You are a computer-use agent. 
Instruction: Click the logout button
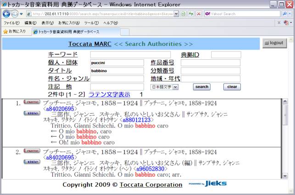pyautogui.click(x=274, y=43)
